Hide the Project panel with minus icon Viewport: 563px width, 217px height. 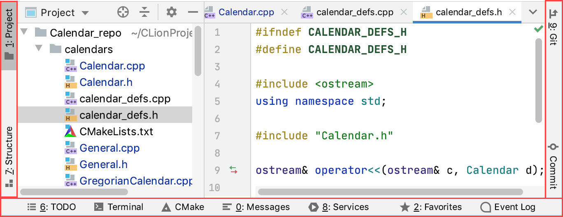point(193,12)
